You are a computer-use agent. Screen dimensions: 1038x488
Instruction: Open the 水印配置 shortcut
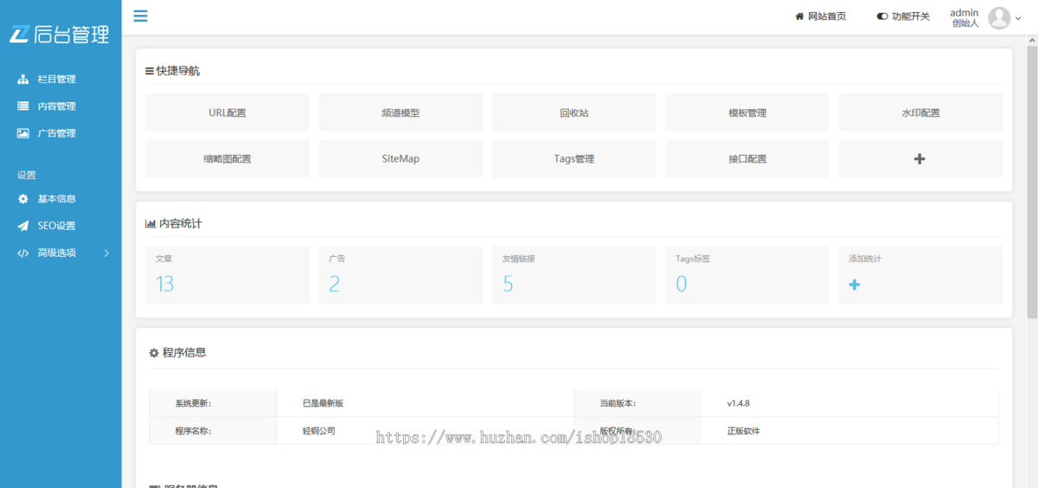tap(920, 112)
